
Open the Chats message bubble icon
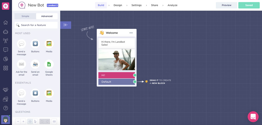click(6, 50)
